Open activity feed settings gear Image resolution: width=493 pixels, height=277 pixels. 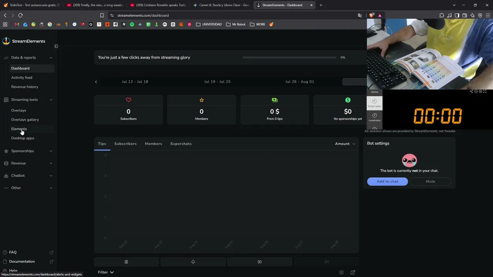pos(341,272)
